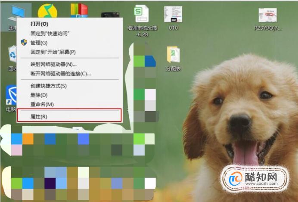The height and width of the screenshot is (202, 298).
Task: Choose 管理(G) from the context menu
Action: click(70, 43)
